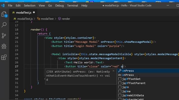The width and height of the screenshot is (179, 100).
Task: Minimize the Visual Studio Code window
Action: 168,6
